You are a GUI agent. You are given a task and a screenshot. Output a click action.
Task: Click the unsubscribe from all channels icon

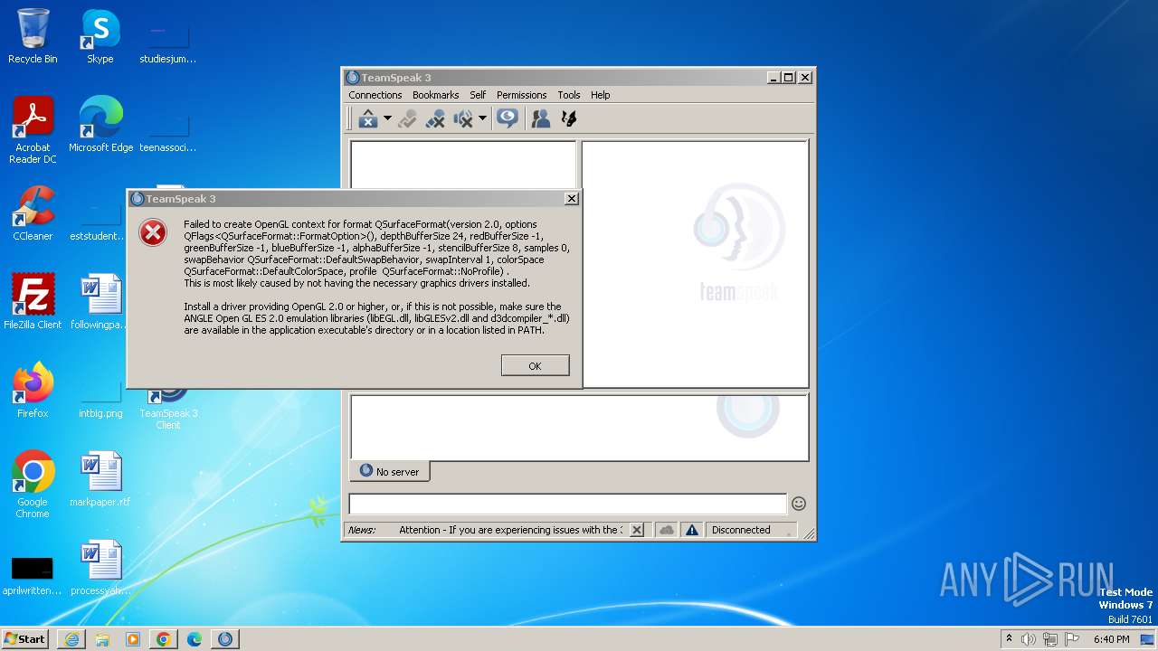435,118
